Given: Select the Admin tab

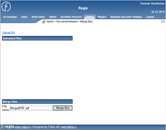Looking at the screenshot, I should 90,17.
